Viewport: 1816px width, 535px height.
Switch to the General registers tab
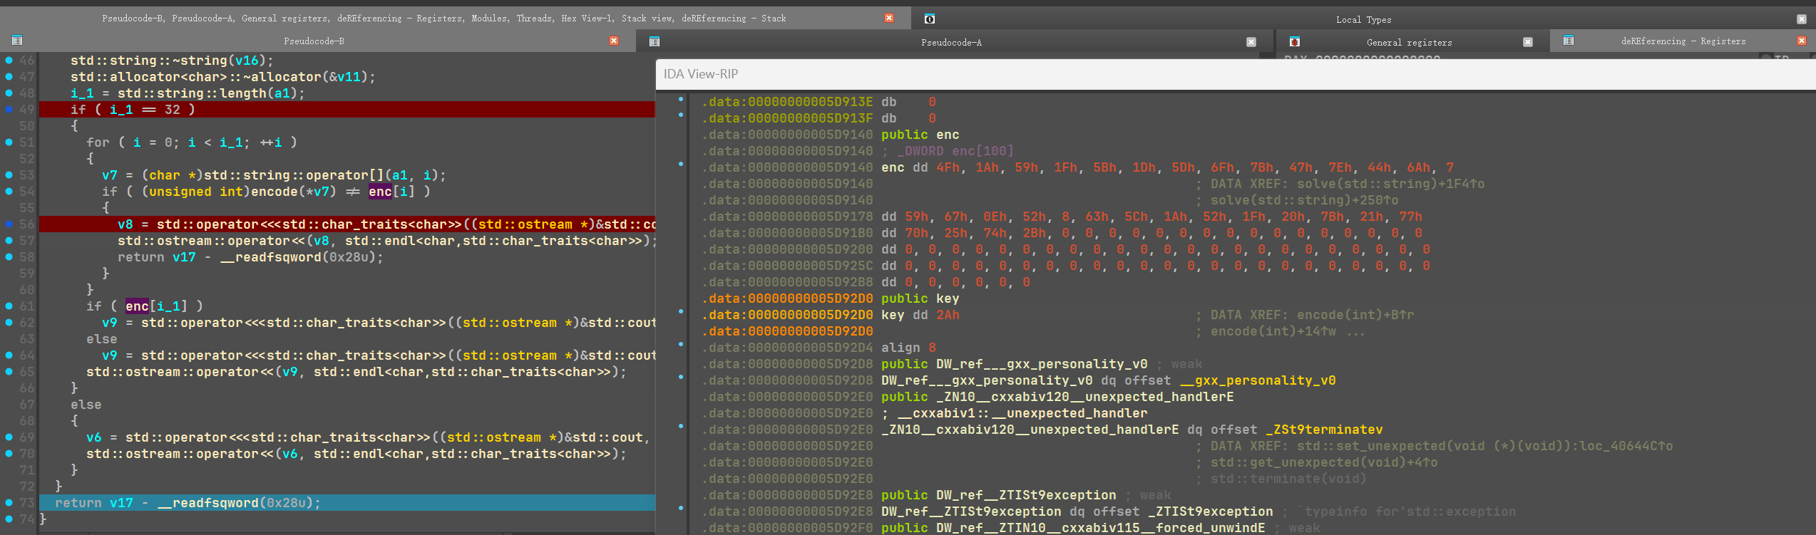point(1408,42)
